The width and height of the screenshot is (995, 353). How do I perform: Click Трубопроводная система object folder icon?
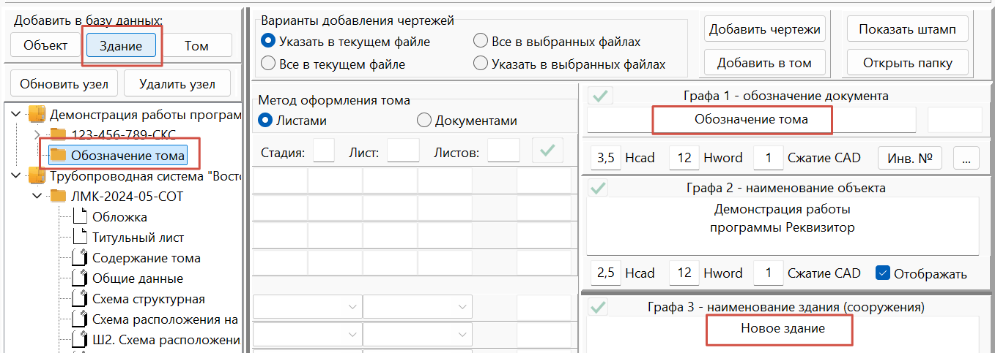click(x=37, y=176)
